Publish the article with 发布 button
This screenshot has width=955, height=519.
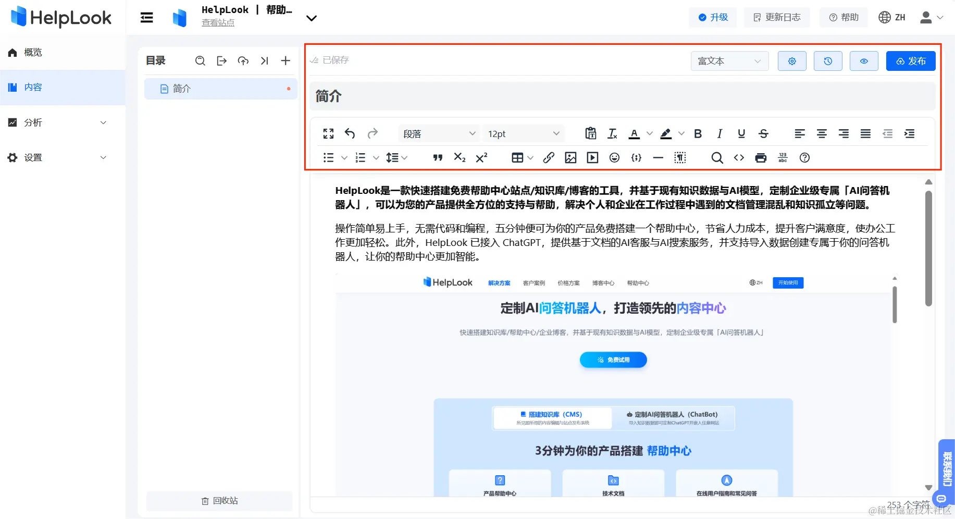(x=911, y=61)
